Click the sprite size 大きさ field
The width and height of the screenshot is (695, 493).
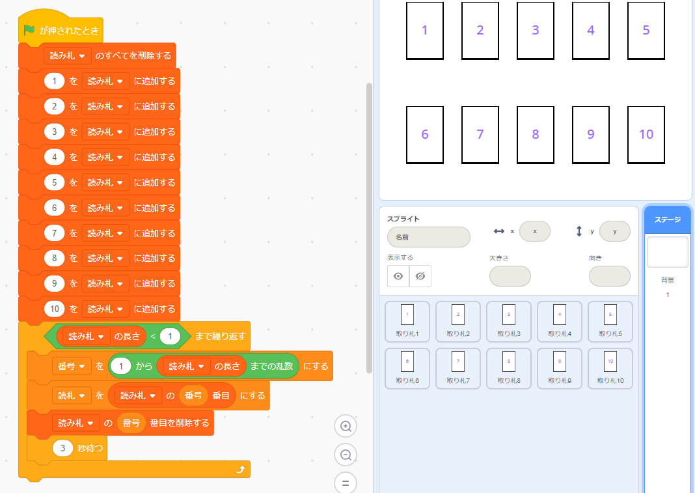[x=510, y=276]
